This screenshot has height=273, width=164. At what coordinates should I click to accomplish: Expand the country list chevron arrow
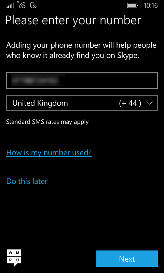click(150, 103)
